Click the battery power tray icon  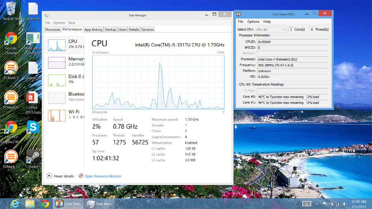point(331,204)
